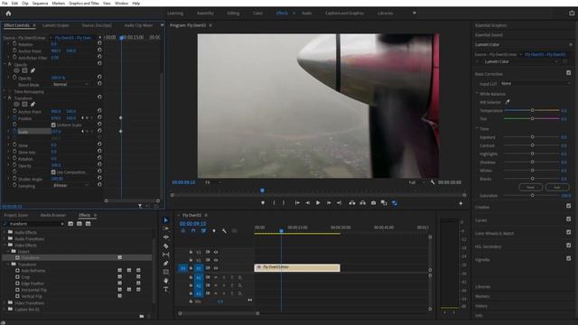Click the filter icon in Effect Controls
The image size is (578, 325).
click(140, 206)
